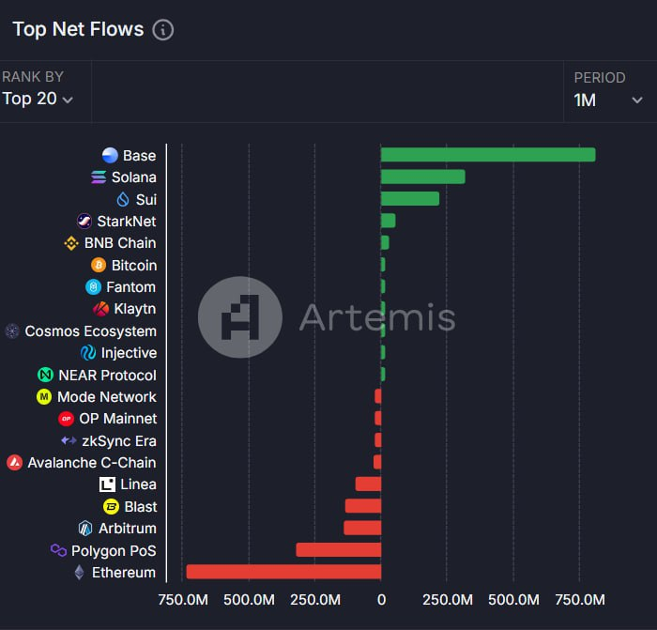
Task: Click the 0 axis label
Action: point(381,600)
